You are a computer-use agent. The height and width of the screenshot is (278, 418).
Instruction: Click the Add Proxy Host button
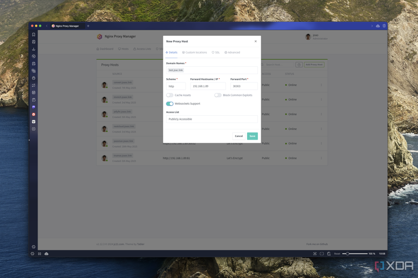coord(314,65)
